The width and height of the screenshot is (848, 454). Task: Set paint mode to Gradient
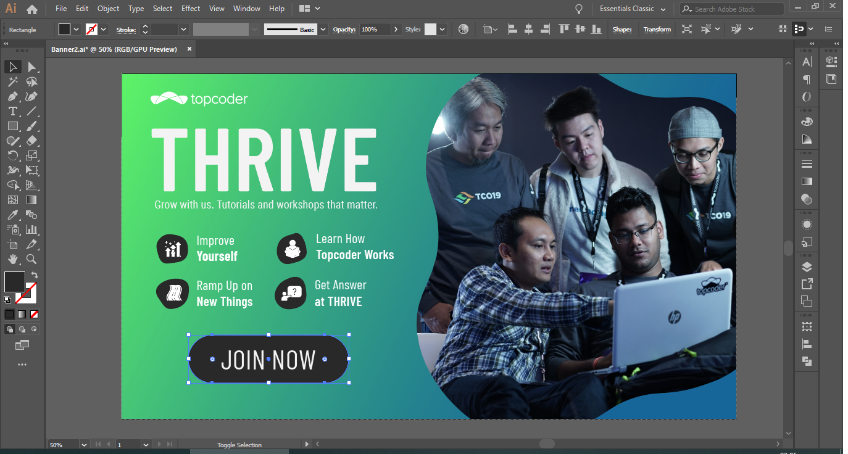coord(22,314)
